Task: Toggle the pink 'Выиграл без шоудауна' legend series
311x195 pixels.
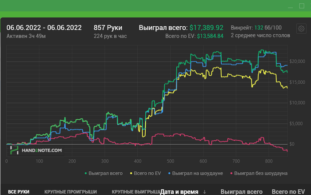Action: click(259, 173)
